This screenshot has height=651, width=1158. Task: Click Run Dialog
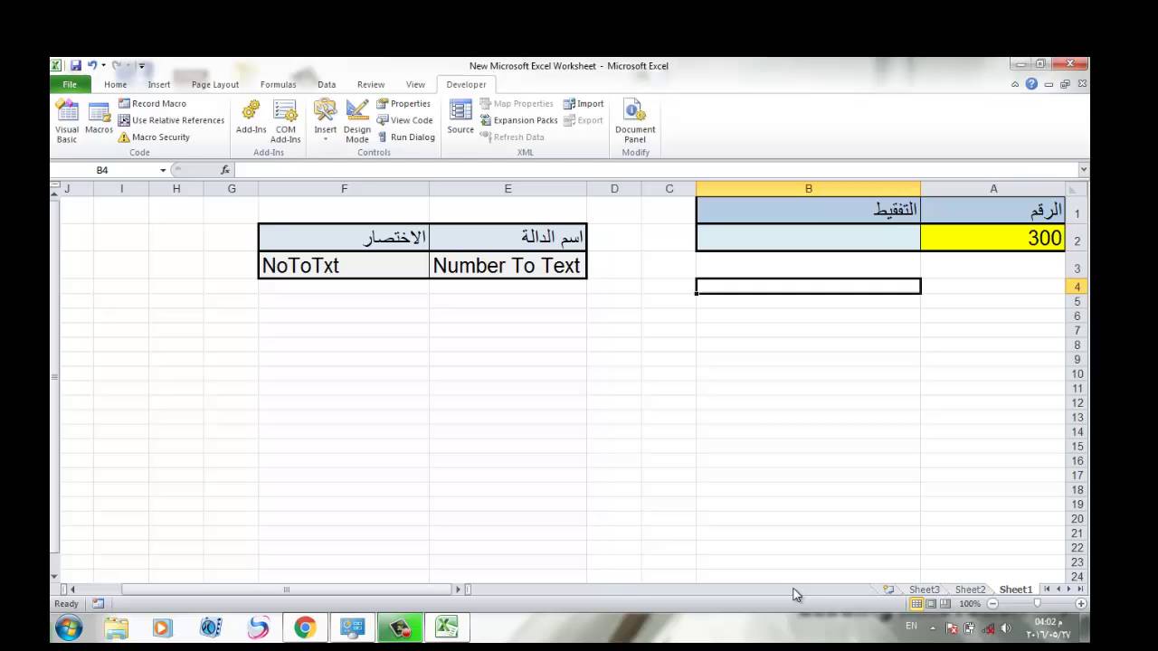click(406, 137)
